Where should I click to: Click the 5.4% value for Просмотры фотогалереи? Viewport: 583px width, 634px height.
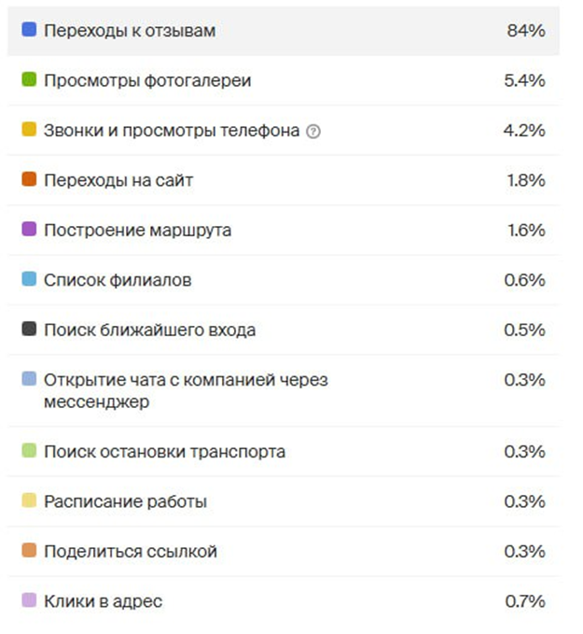(x=523, y=81)
